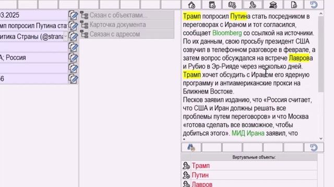The image size is (334, 187).
Task: Click edit icon beside the 'Россия' field
Action: 73,58
